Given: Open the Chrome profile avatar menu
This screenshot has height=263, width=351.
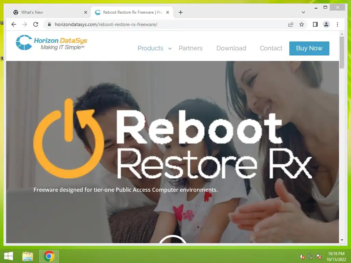Looking at the screenshot, I should click(x=326, y=24).
